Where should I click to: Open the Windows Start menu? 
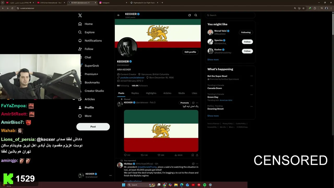[123, 185]
